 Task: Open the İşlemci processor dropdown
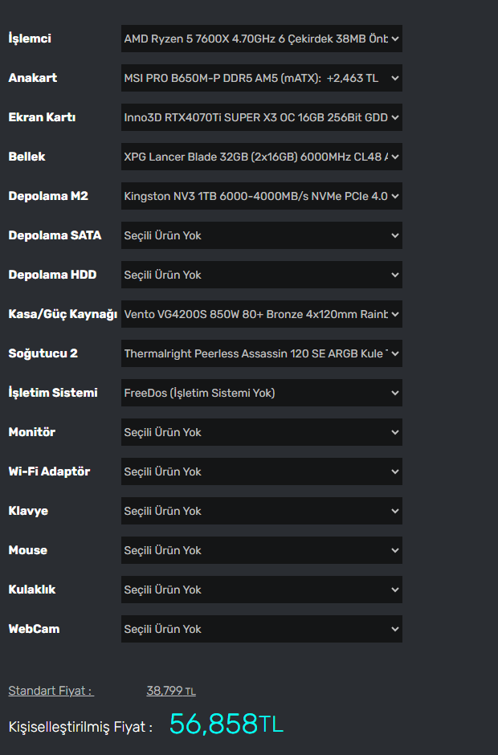[261, 39]
